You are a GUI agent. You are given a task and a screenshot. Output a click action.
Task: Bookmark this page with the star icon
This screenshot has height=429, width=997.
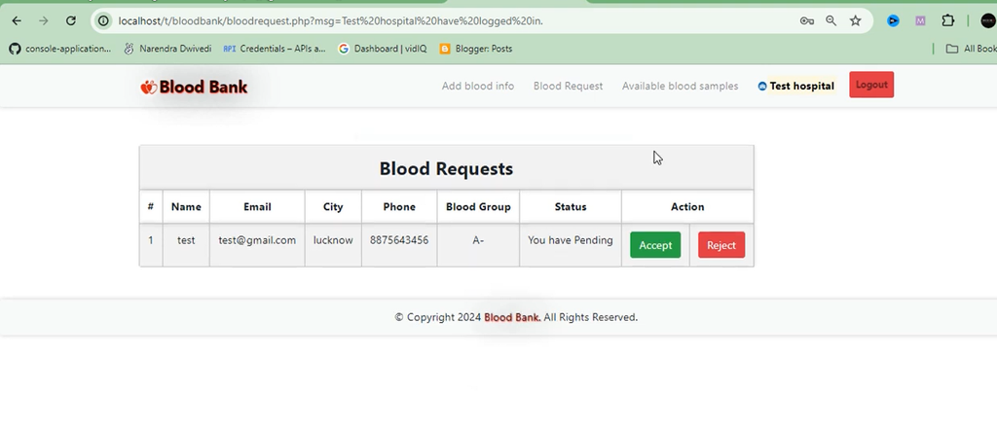tap(855, 21)
